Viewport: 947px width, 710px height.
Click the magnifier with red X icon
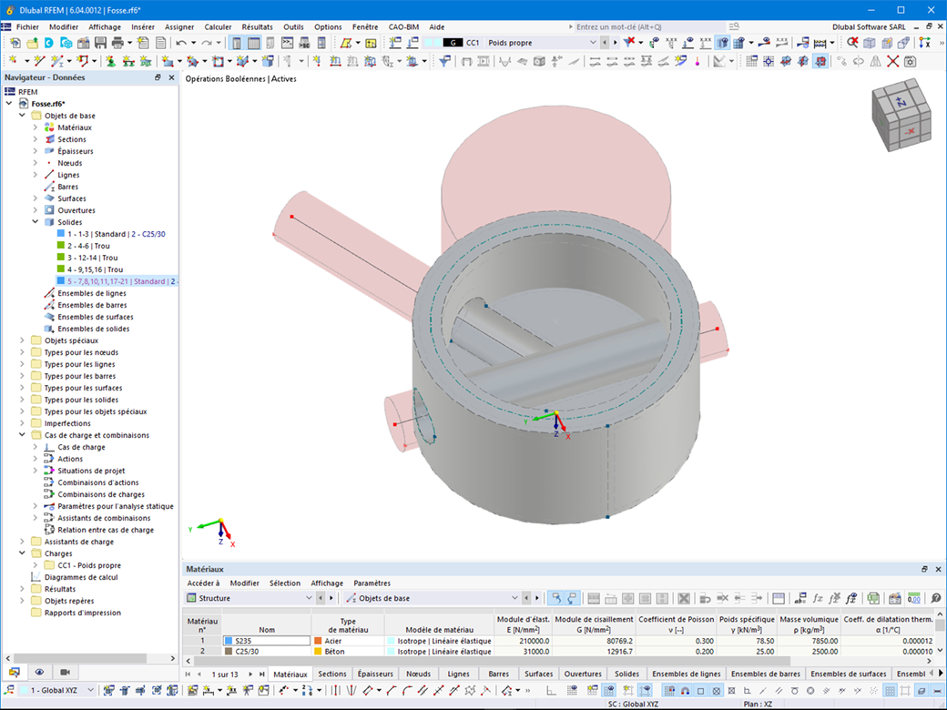click(852, 43)
